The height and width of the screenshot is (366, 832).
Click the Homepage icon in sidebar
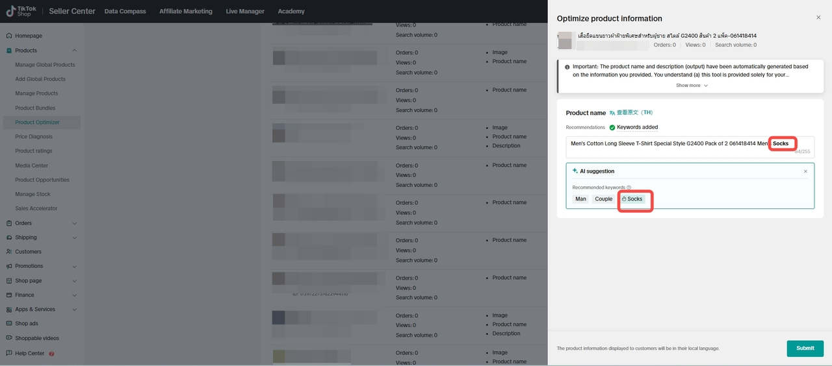9,36
